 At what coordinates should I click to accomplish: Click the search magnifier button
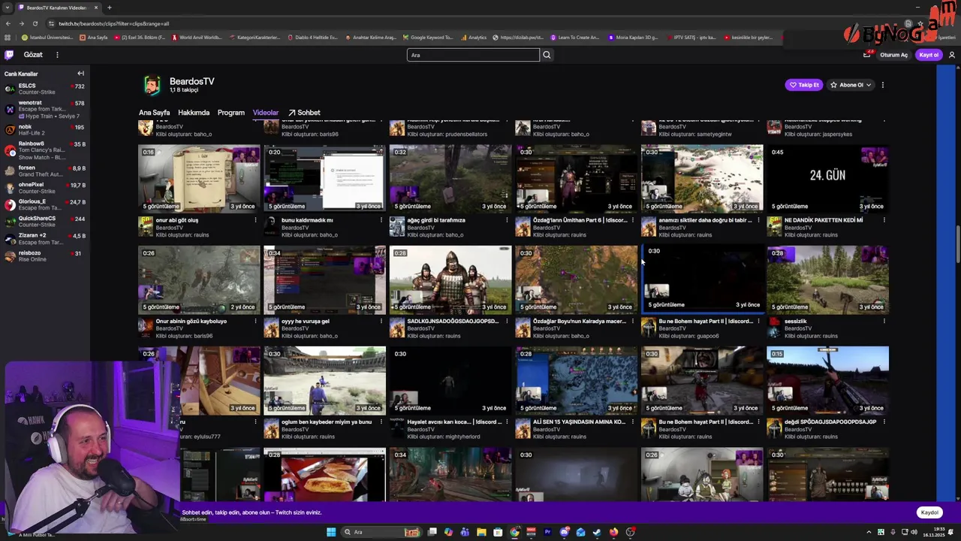547,55
